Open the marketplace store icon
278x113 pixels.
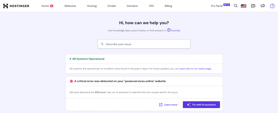point(253,6)
